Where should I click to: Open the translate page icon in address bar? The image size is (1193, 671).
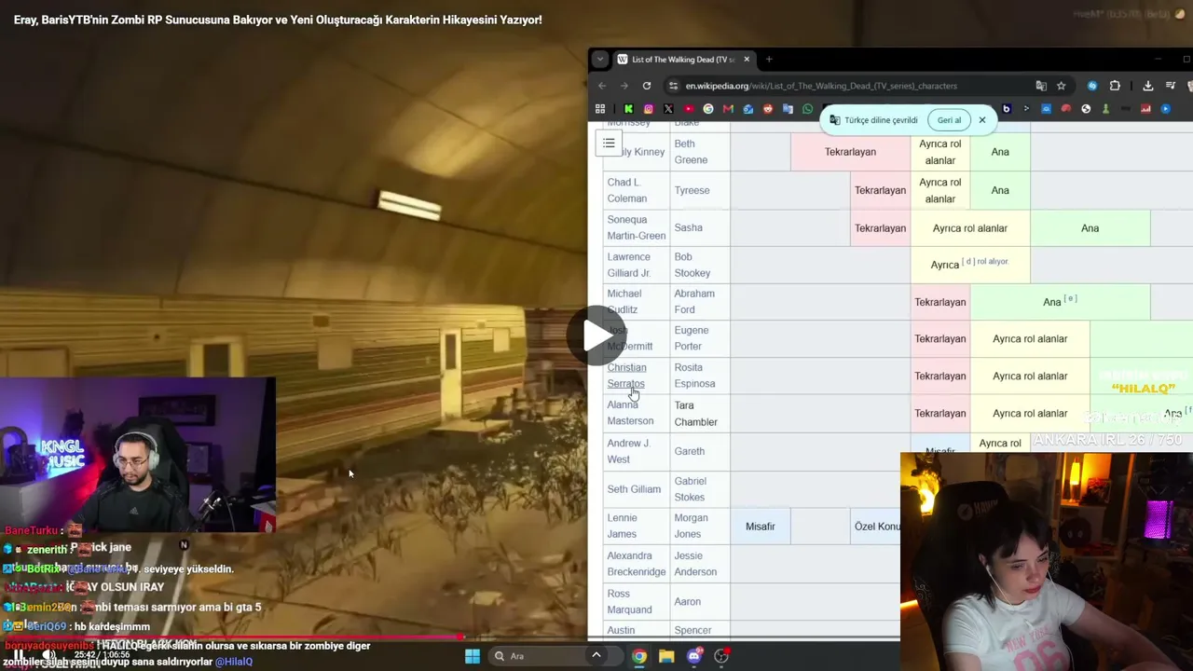tap(1041, 86)
